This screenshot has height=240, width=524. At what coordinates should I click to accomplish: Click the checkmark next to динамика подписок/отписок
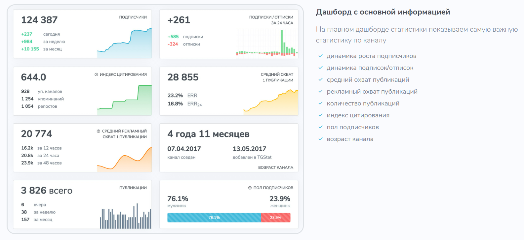(x=320, y=68)
